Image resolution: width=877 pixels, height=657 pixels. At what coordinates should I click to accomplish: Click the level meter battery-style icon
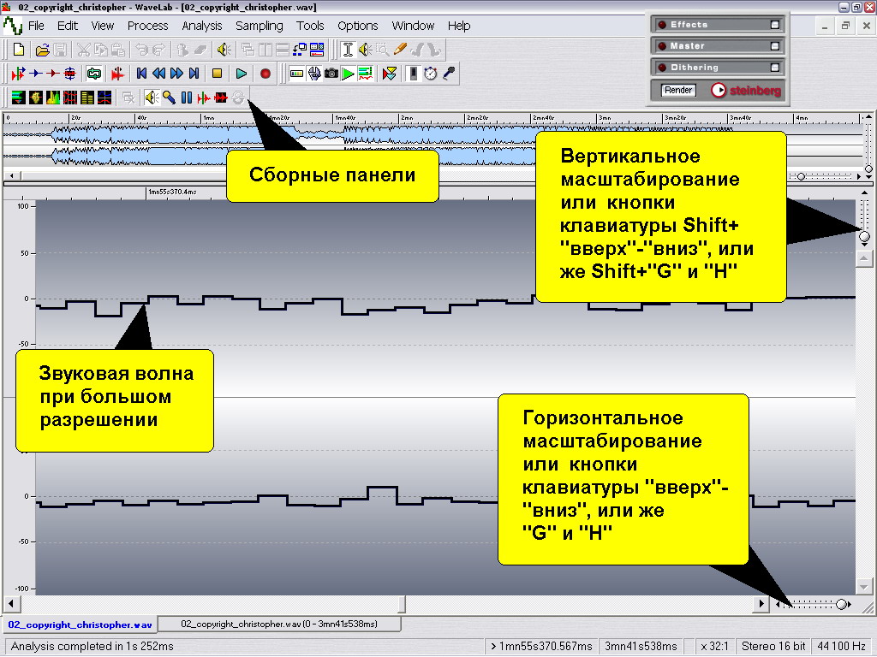tap(296, 74)
